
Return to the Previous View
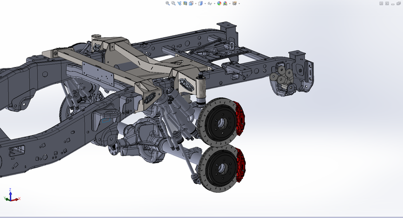(x=179, y=4)
